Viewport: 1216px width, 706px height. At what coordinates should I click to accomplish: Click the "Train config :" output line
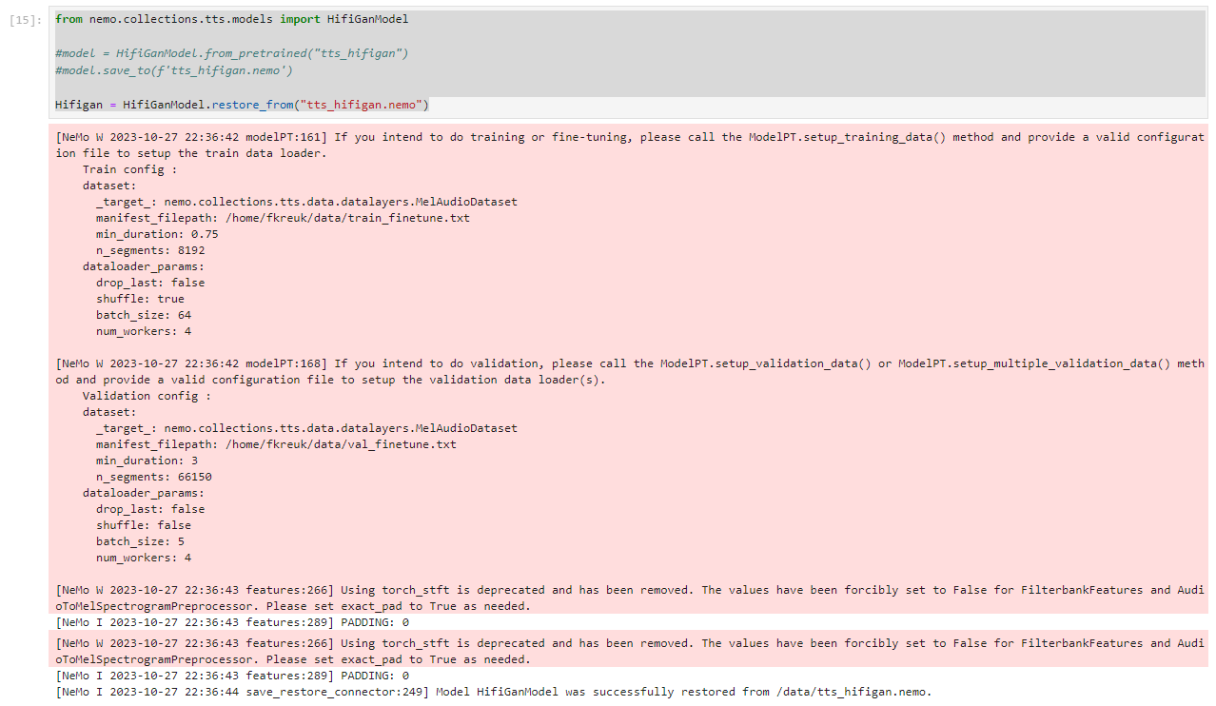point(129,169)
